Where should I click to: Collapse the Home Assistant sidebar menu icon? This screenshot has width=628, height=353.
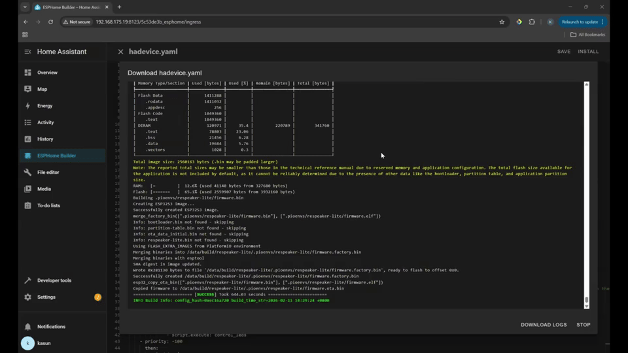[27, 52]
